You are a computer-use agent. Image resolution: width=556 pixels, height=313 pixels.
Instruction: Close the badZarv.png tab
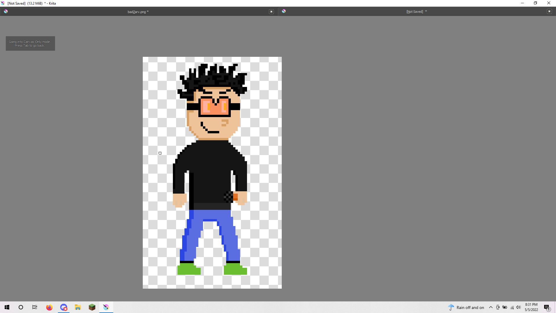pos(271,12)
